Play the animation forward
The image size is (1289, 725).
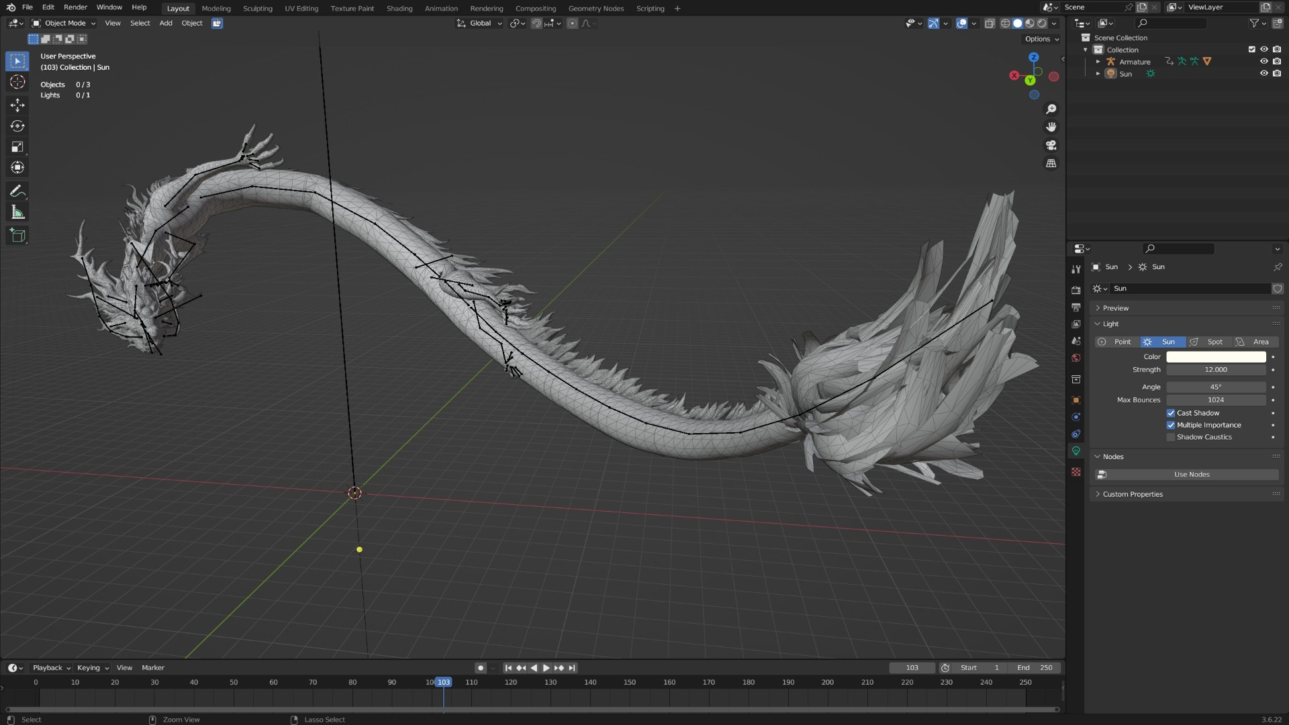(546, 668)
